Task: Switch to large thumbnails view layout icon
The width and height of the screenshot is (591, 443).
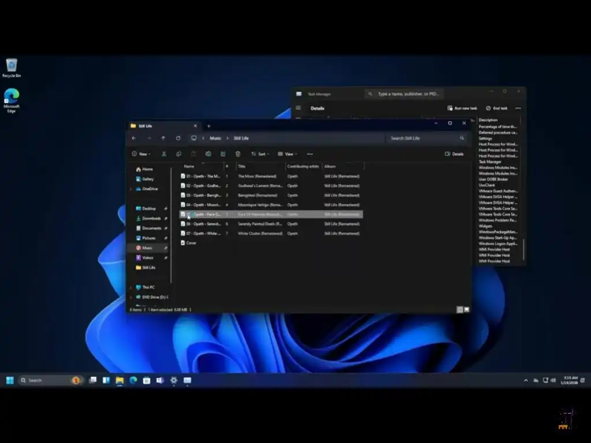Action: coord(466,310)
